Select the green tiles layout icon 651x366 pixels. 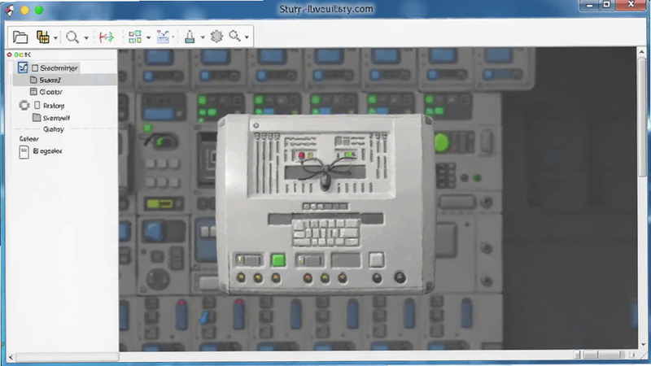135,37
